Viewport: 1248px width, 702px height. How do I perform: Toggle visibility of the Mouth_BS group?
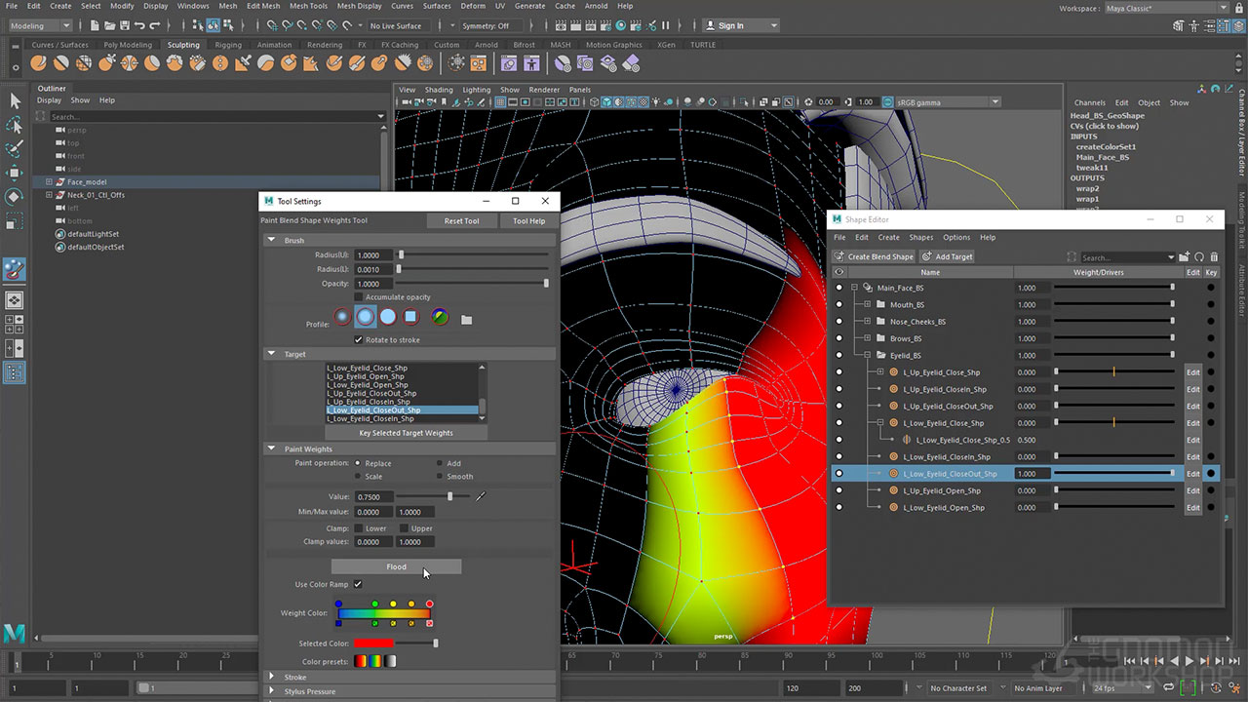click(x=838, y=305)
